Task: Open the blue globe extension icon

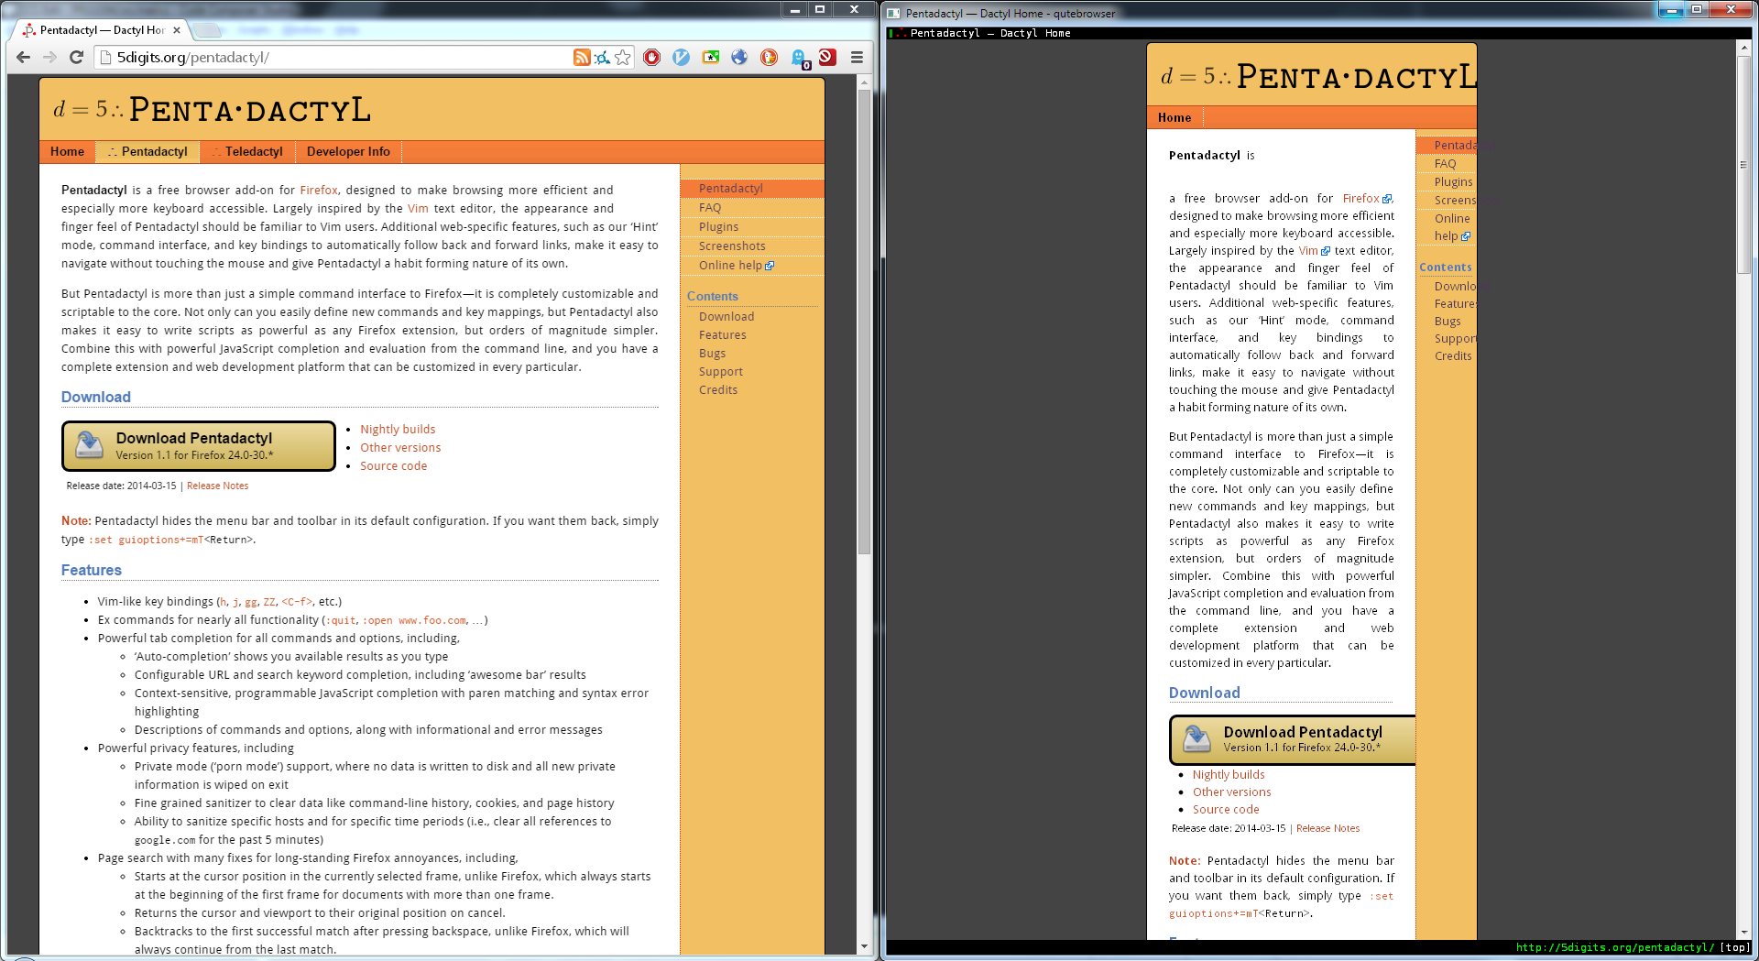Action: [x=739, y=57]
